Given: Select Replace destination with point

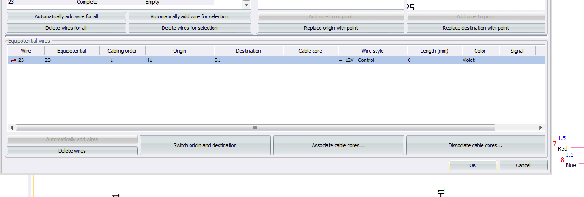Looking at the screenshot, I should pos(476,28).
